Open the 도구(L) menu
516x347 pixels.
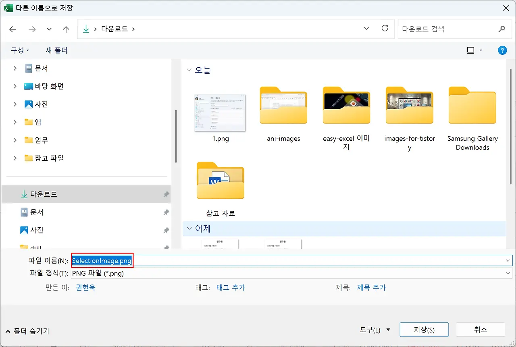(x=375, y=330)
